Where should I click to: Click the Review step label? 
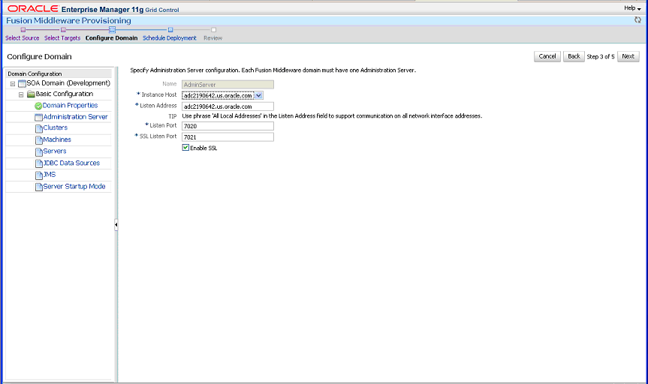click(x=212, y=38)
